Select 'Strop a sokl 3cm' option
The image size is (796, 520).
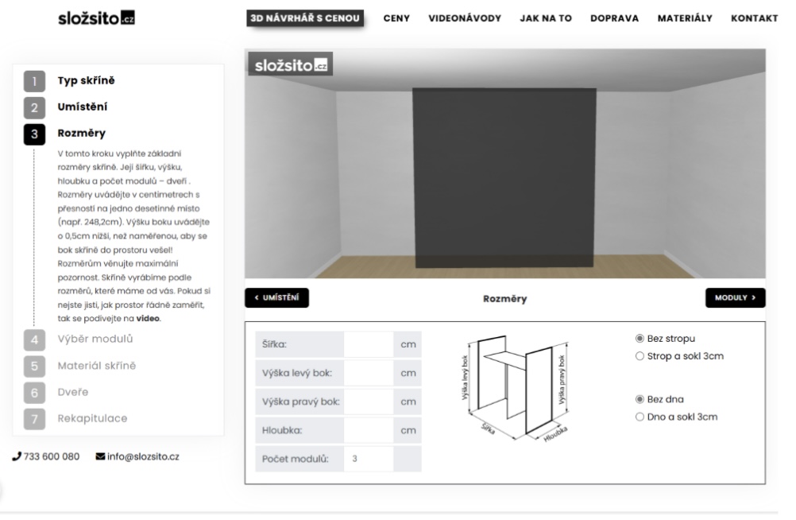click(640, 356)
